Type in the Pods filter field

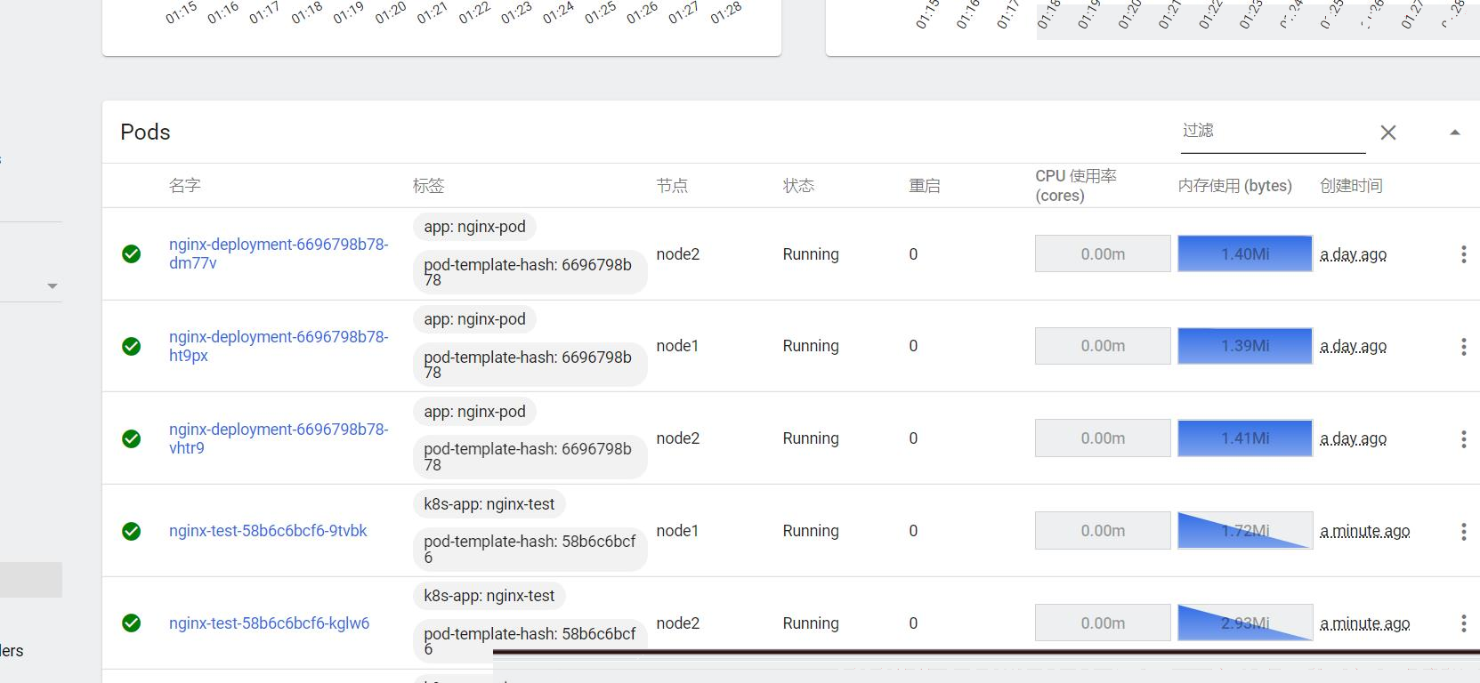pyautogui.click(x=1271, y=132)
